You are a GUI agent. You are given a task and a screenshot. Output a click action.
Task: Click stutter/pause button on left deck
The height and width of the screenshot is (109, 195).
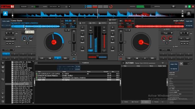click(x=50, y=58)
